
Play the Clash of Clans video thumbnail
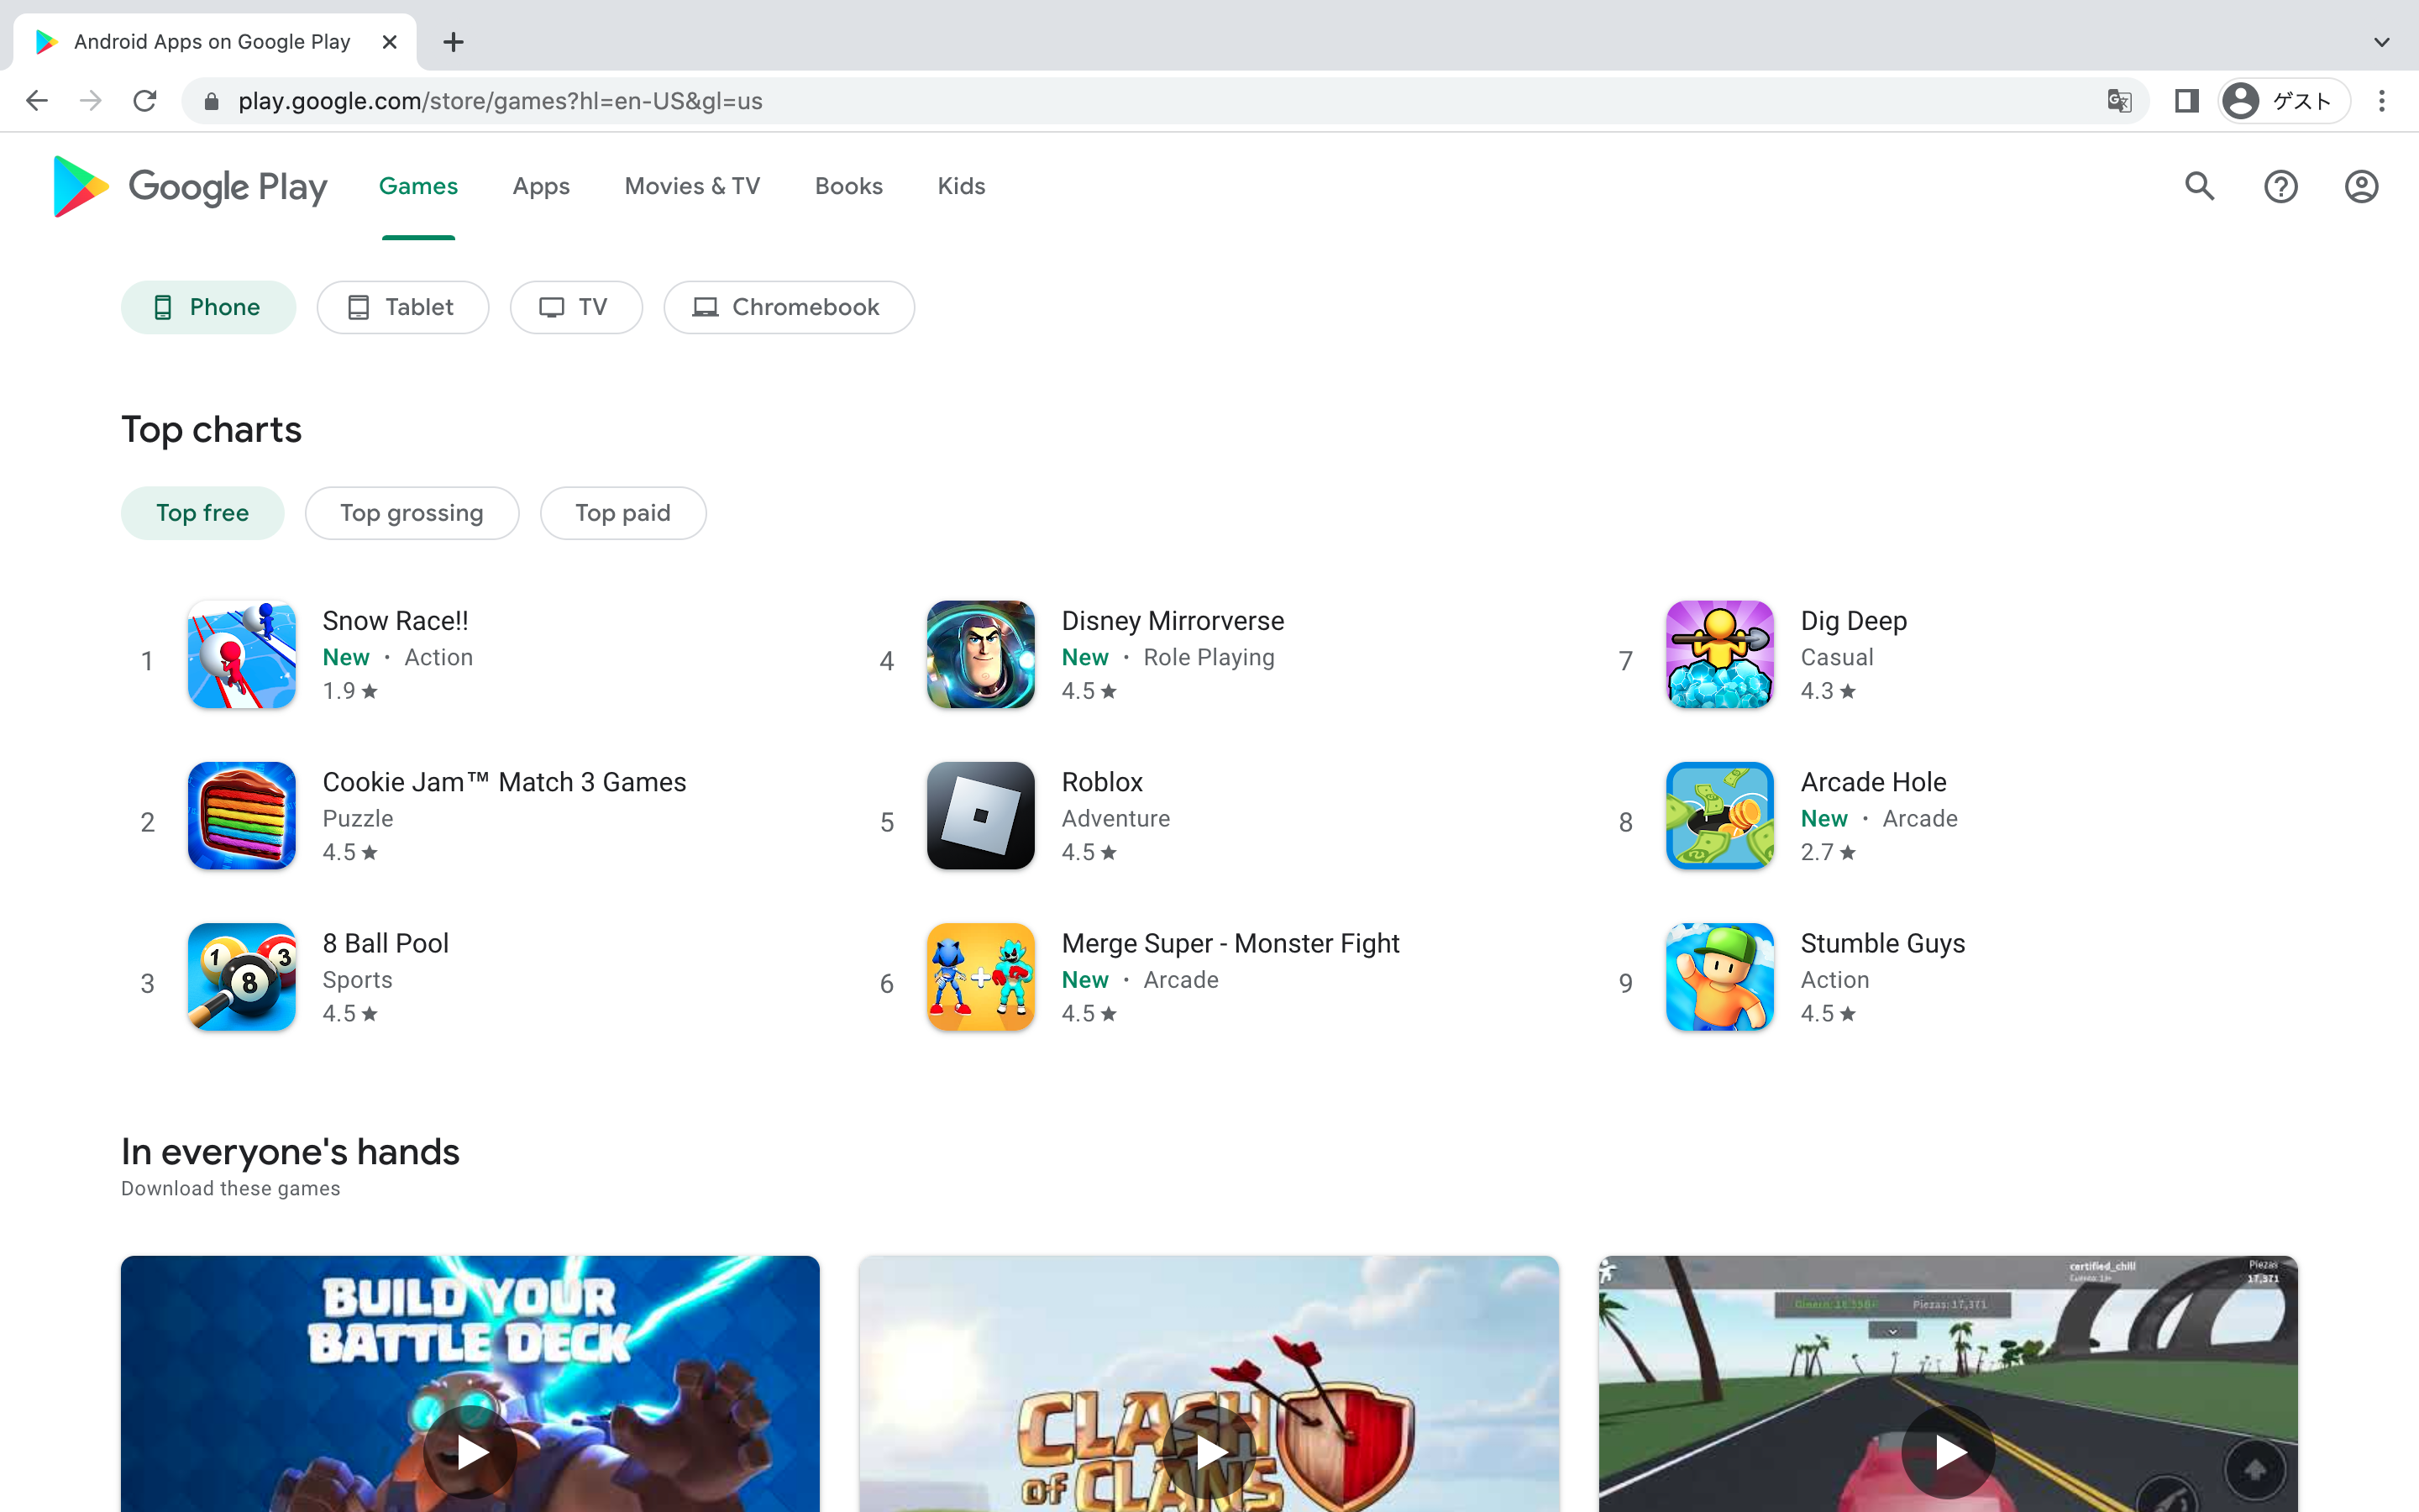point(1209,1451)
